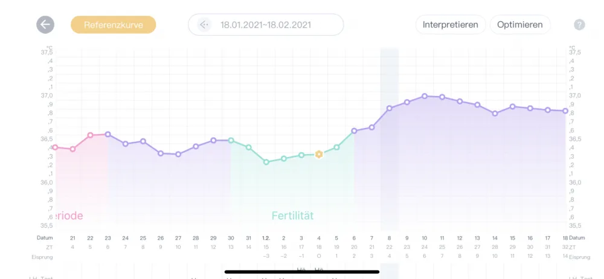Screen dimensions: 604x279
Task: Tap the black home indicator bar
Action: pyautogui.click(x=302, y=272)
